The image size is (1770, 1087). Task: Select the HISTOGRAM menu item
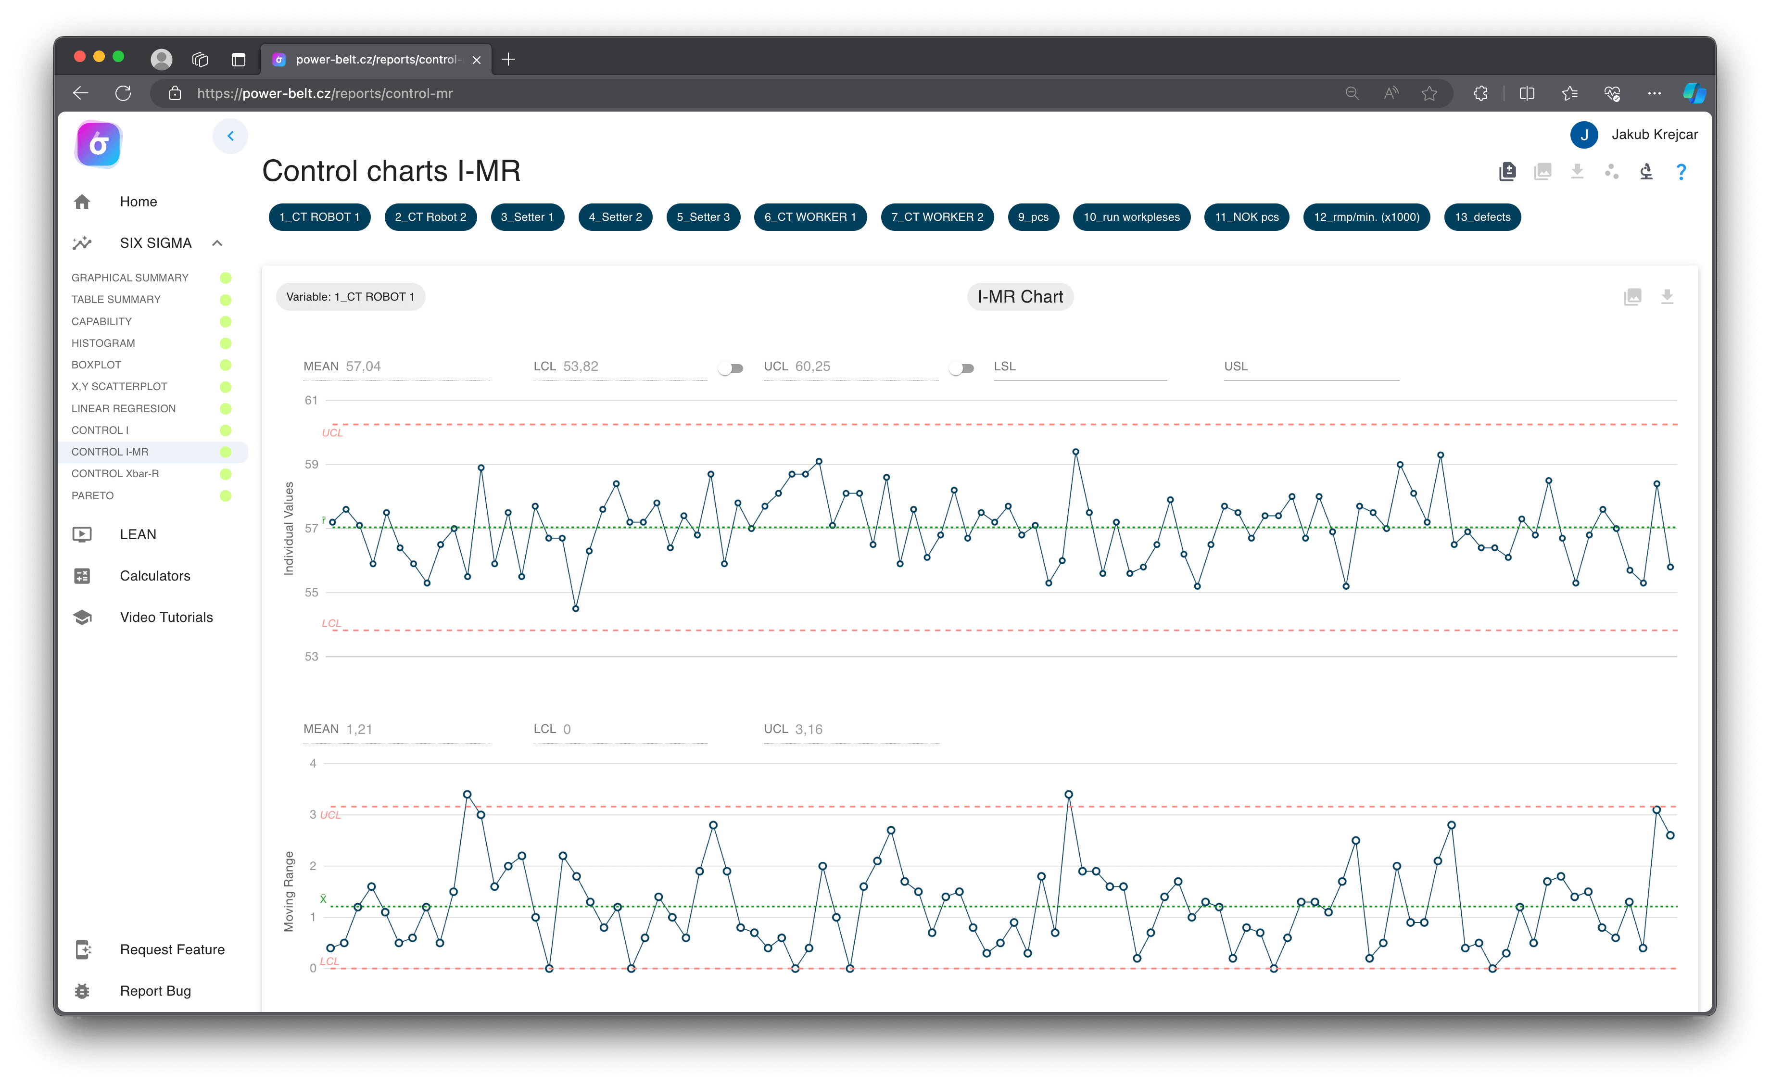[103, 343]
